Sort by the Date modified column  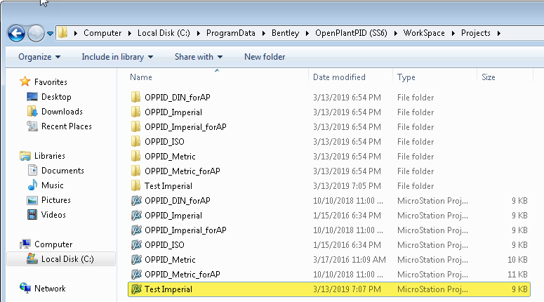tap(339, 77)
